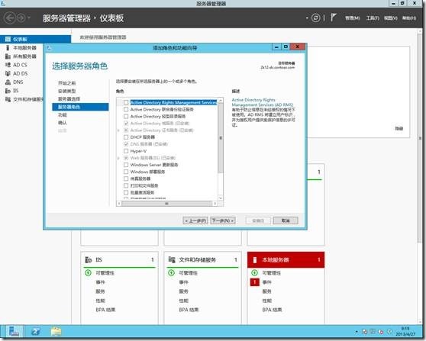Check the Hyper-V role
This screenshot has height=341, width=426.
click(x=126, y=151)
